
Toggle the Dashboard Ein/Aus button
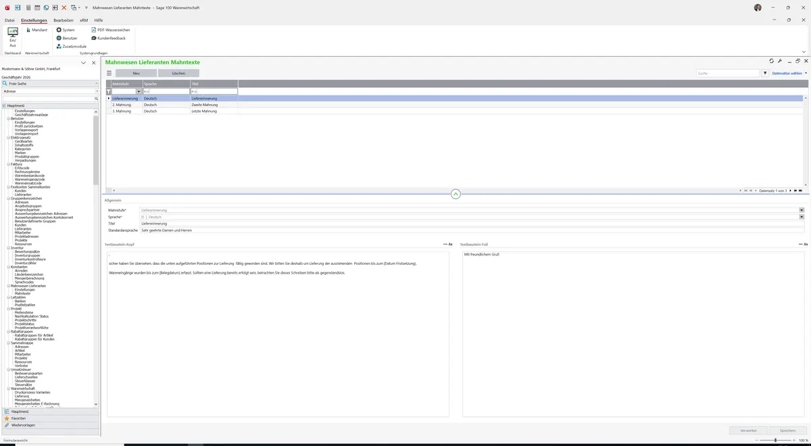tap(13, 37)
